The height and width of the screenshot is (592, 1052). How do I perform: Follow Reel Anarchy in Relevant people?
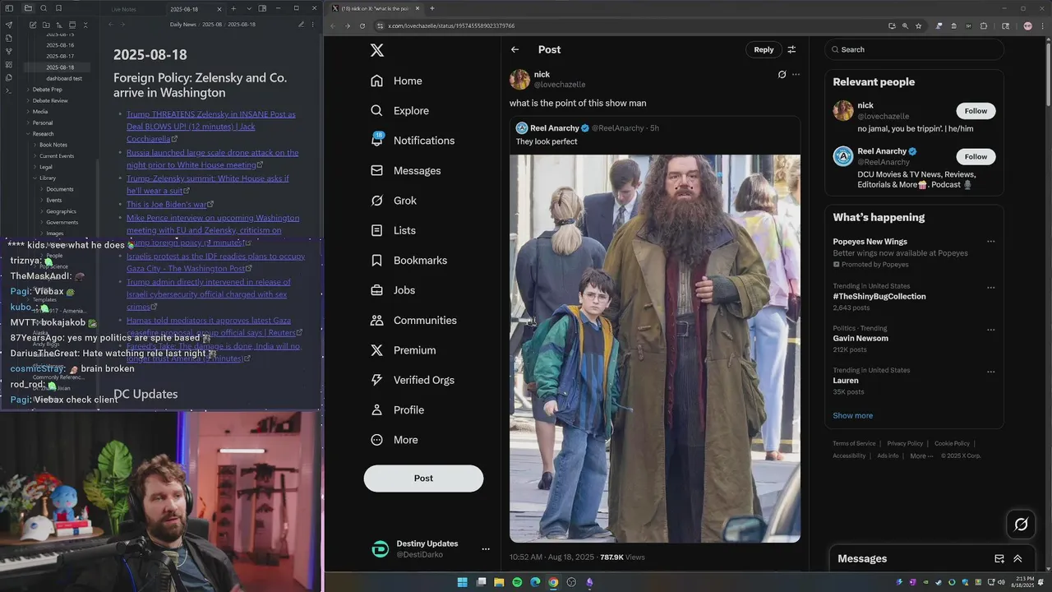coord(976,156)
